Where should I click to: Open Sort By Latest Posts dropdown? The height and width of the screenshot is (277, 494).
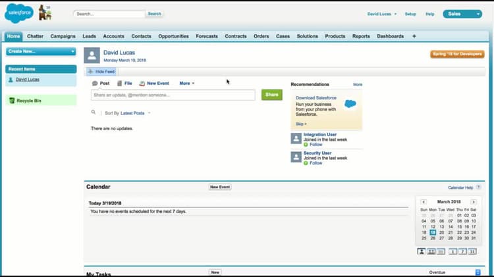click(x=136, y=113)
